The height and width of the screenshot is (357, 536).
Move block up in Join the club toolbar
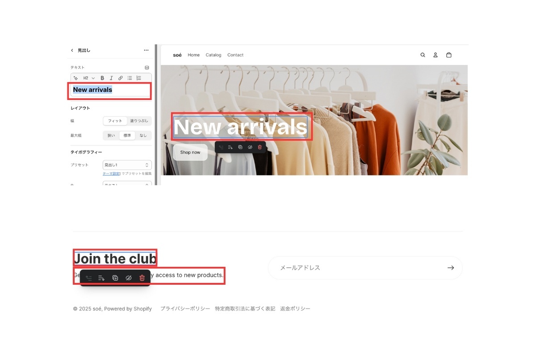[89, 278]
